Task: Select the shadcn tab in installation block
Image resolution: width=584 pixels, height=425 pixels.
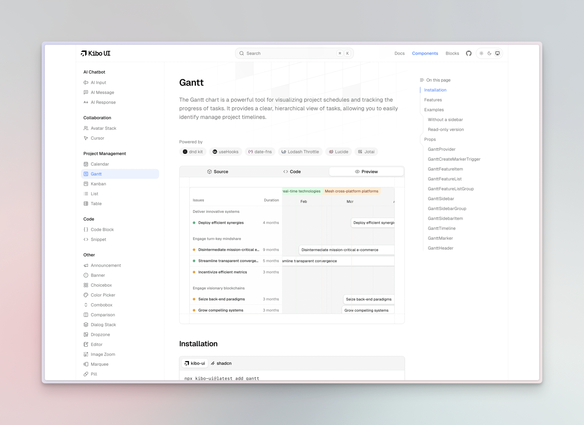Action: pyautogui.click(x=221, y=363)
